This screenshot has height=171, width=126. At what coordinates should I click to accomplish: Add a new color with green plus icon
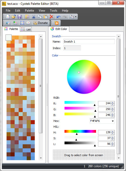[x=15, y=23]
